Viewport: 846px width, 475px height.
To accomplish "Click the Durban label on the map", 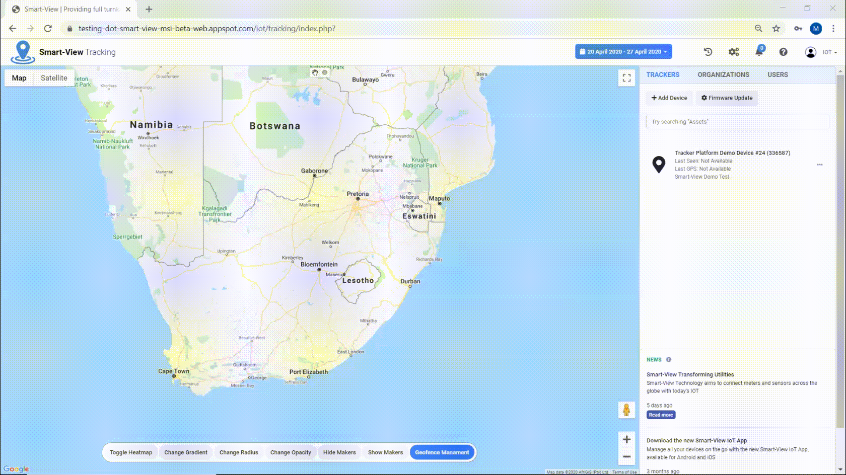I will tap(410, 281).
